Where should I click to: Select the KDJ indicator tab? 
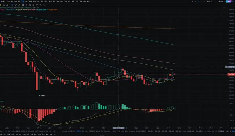[x=87, y=131]
